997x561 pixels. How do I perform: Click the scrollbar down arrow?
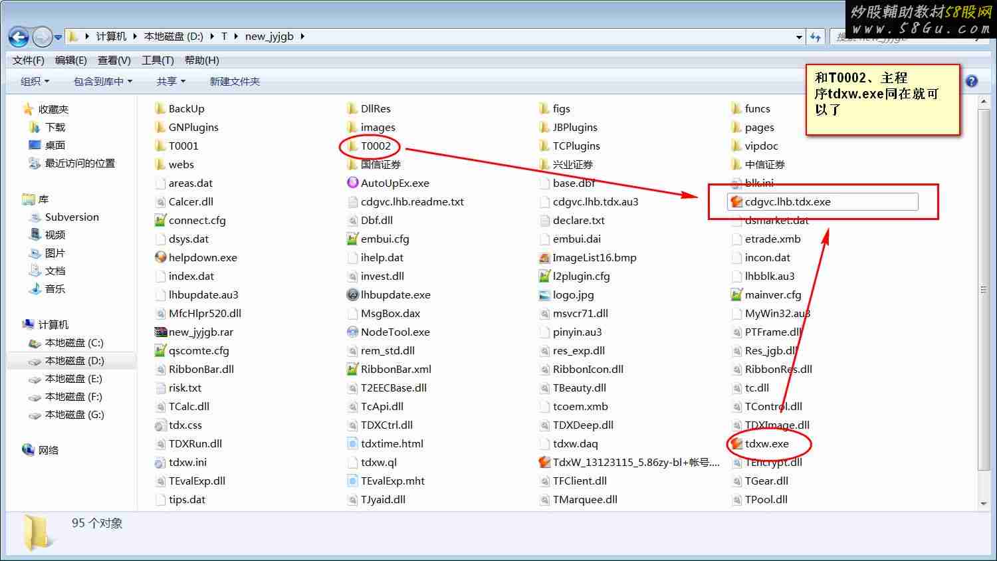[x=984, y=504]
